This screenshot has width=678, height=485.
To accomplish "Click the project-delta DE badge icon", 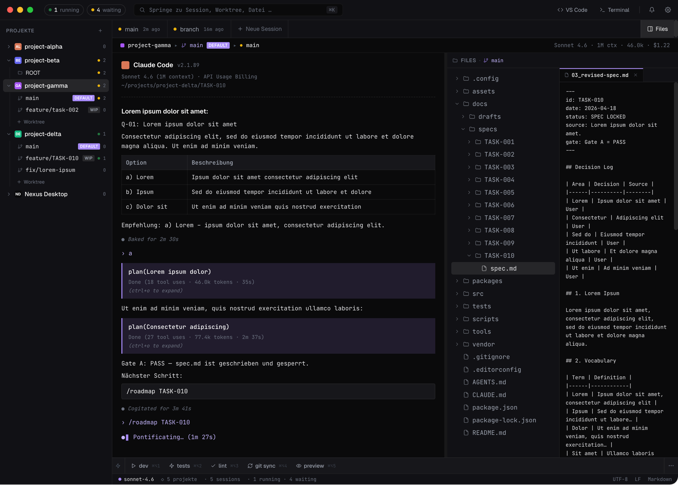I will [18, 134].
